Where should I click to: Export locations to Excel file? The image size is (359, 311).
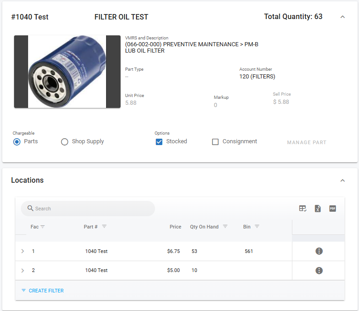click(x=318, y=209)
